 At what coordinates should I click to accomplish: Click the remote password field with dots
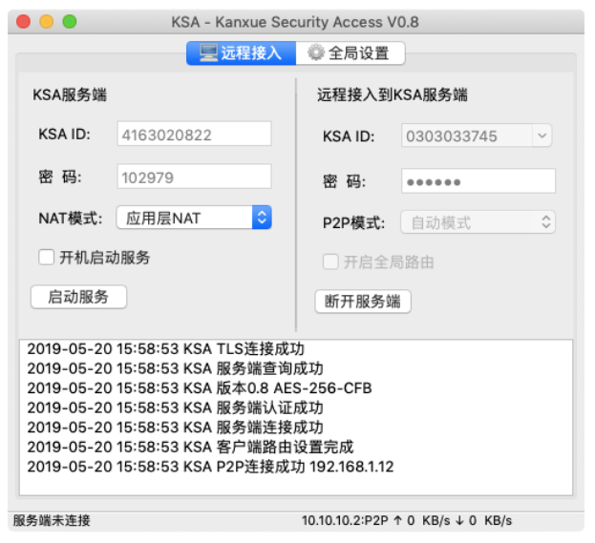[478, 181]
